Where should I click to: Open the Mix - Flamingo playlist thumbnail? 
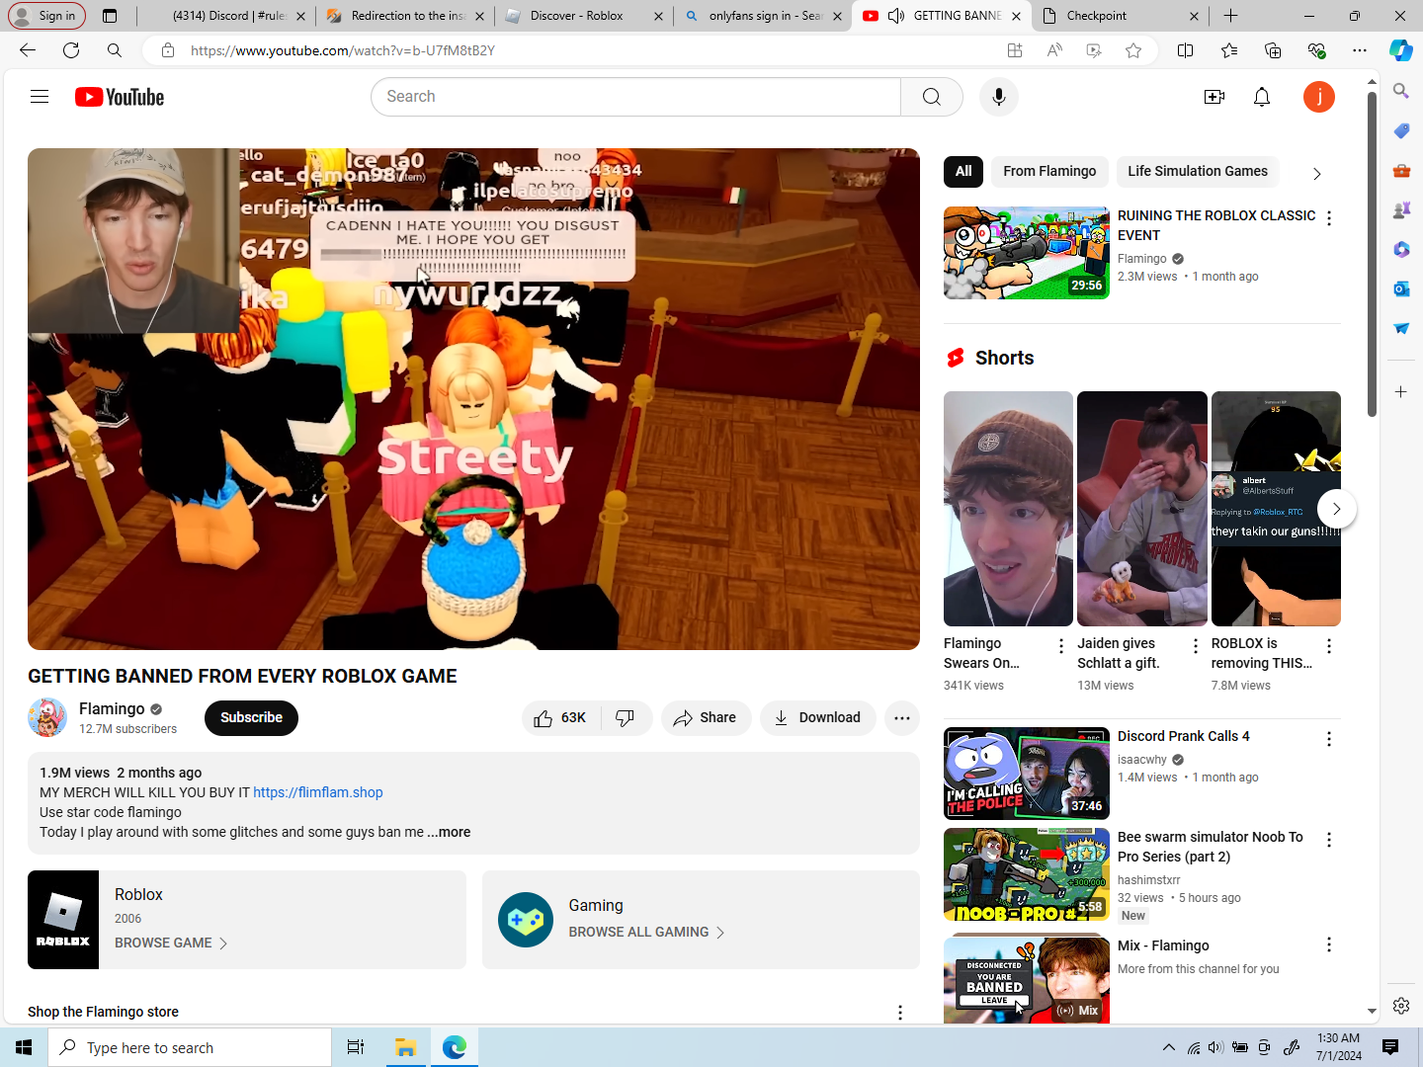click(1027, 978)
